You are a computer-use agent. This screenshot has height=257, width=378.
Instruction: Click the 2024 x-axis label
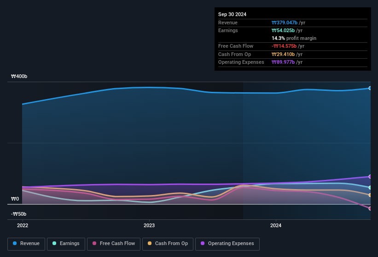pos(275,225)
